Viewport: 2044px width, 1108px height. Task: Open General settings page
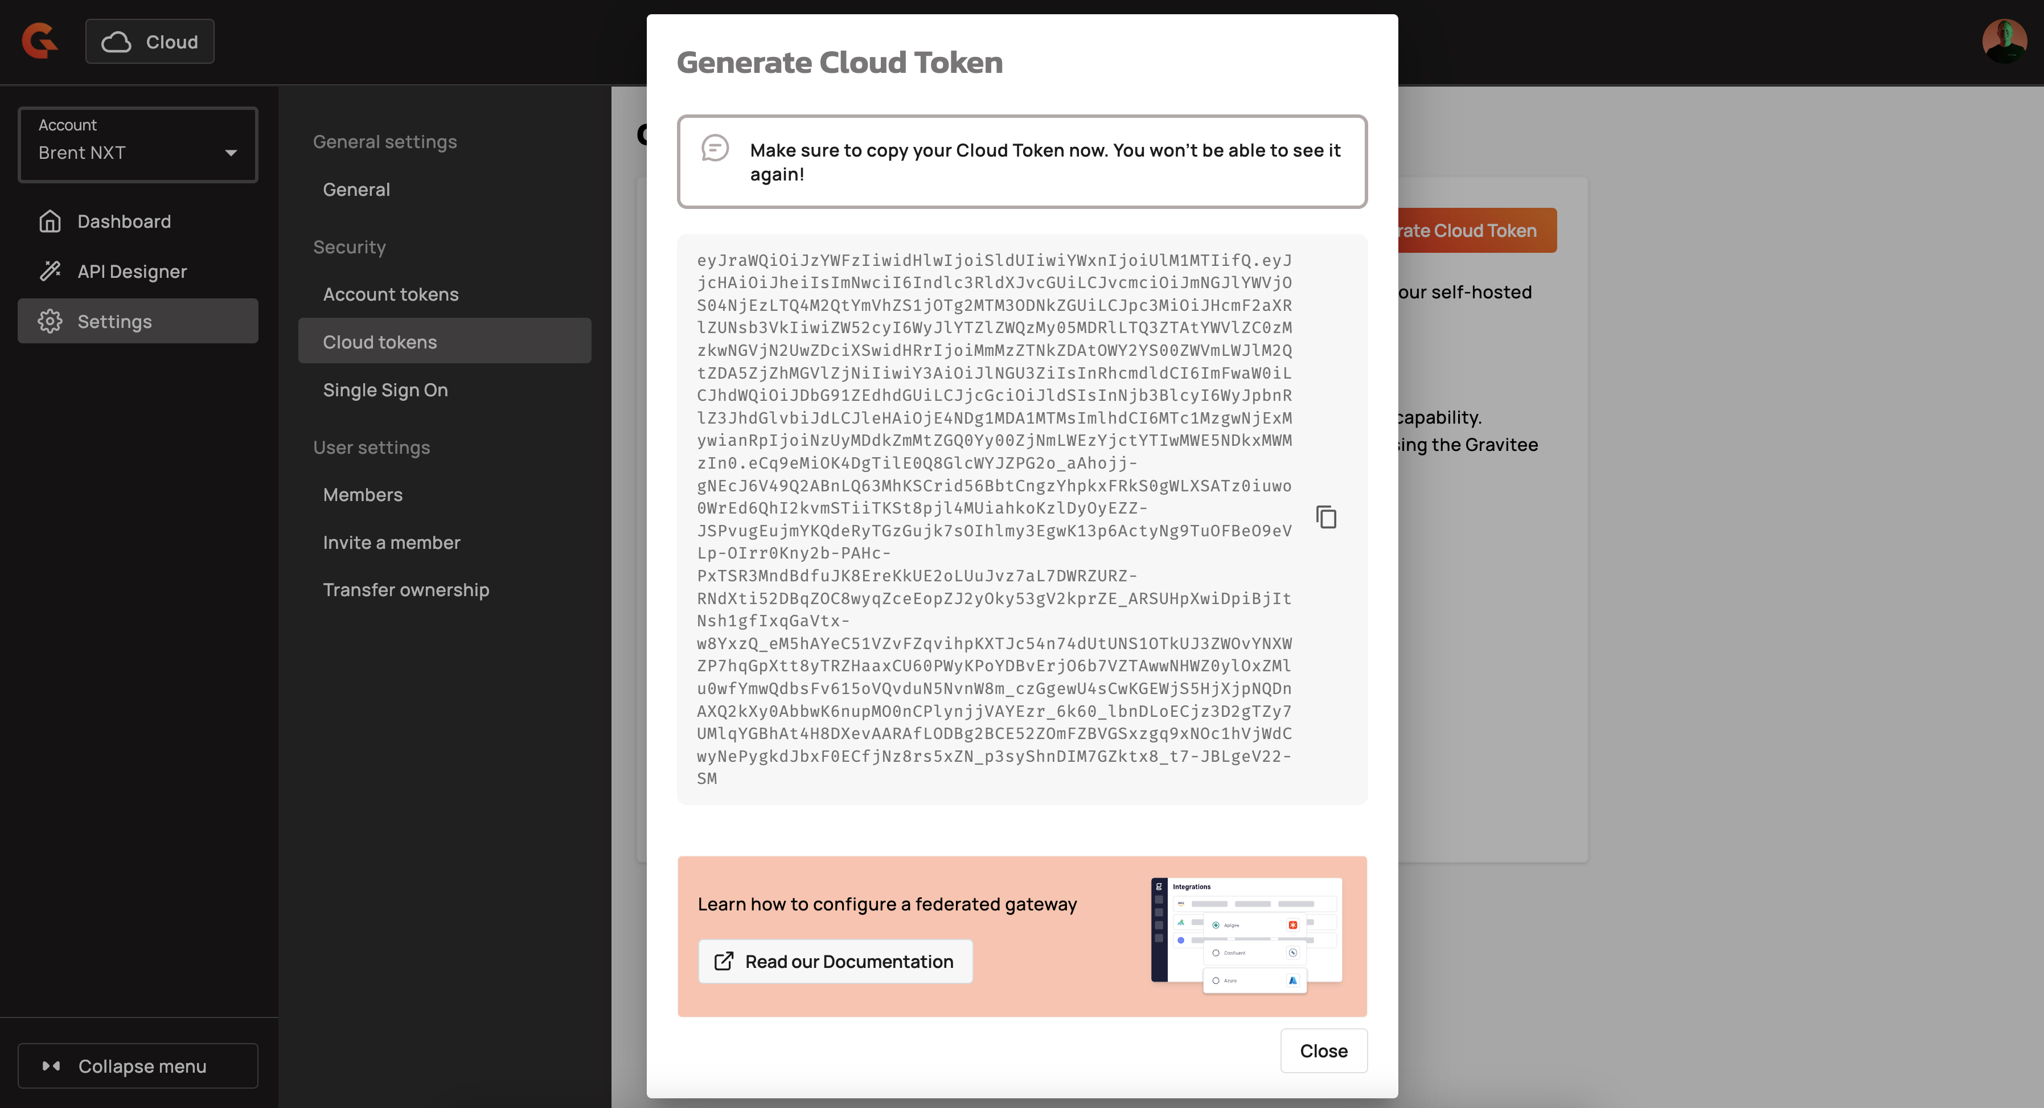pos(356,190)
